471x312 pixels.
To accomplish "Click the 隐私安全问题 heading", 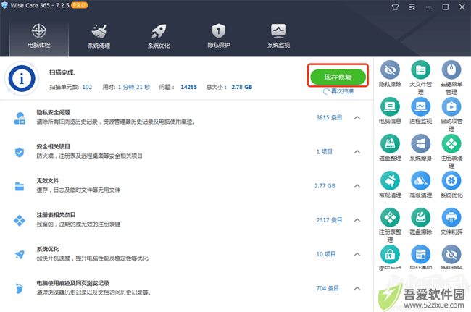I will click(54, 112).
